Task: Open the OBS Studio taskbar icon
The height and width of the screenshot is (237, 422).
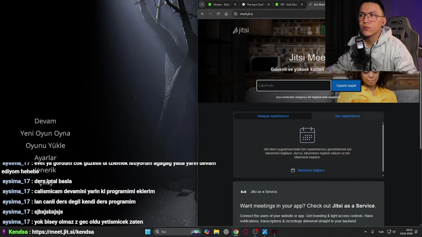Action: pos(255,232)
